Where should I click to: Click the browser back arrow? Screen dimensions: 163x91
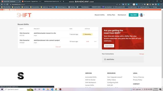[2, 5]
